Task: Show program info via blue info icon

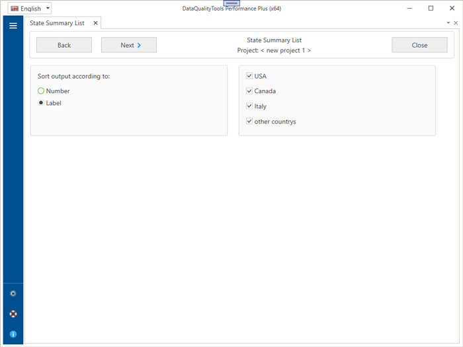Action: (13, 334)
